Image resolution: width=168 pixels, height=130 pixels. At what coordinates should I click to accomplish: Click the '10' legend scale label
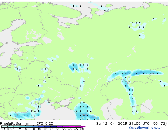[x=33, y=129]
